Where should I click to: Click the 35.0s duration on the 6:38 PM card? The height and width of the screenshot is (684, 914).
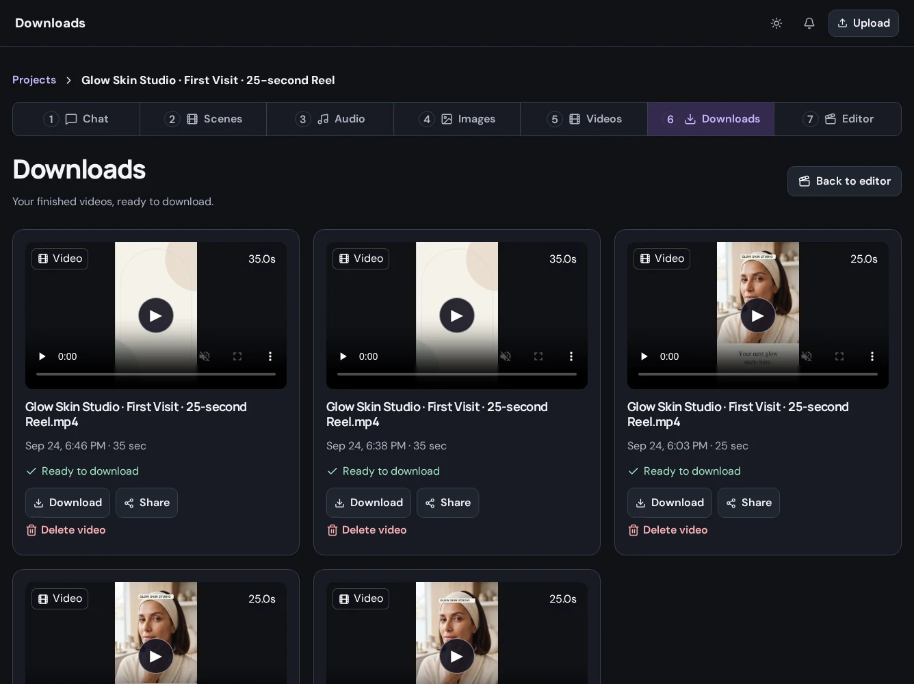point(563,259)
